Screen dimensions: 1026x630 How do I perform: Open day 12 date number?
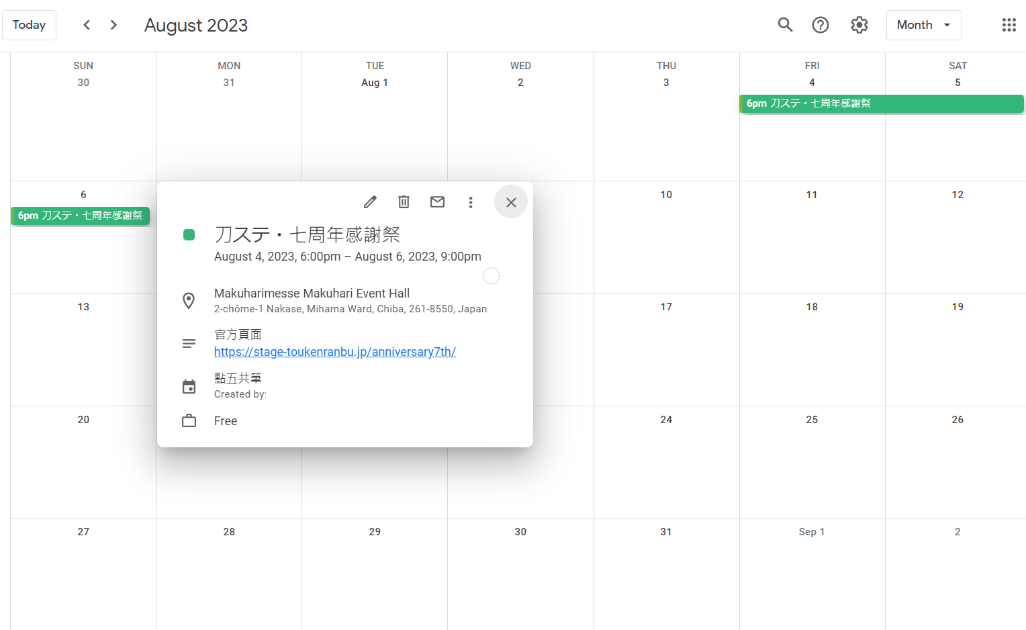click(x=958, y=195)
